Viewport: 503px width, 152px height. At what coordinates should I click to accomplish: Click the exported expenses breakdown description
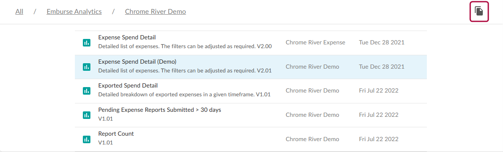coord(185,95)
